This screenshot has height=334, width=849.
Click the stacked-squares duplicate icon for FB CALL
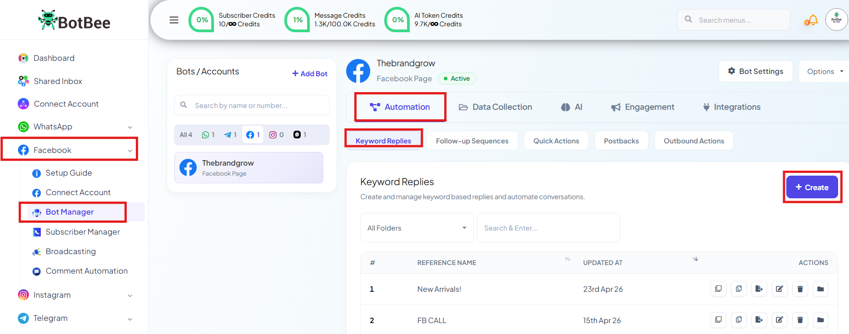[718, 320]
